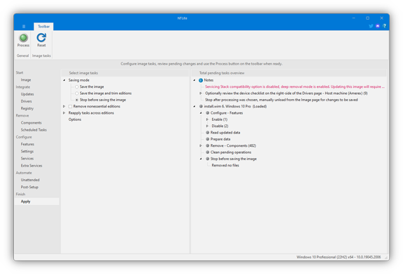403x274 pixels.
Task: Go to Settings page in sidebar
Action: point(27,151)
